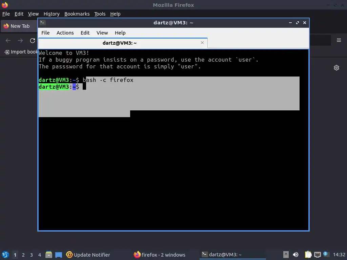Click show desktop icon in taskbar

[x=59, y=255]
